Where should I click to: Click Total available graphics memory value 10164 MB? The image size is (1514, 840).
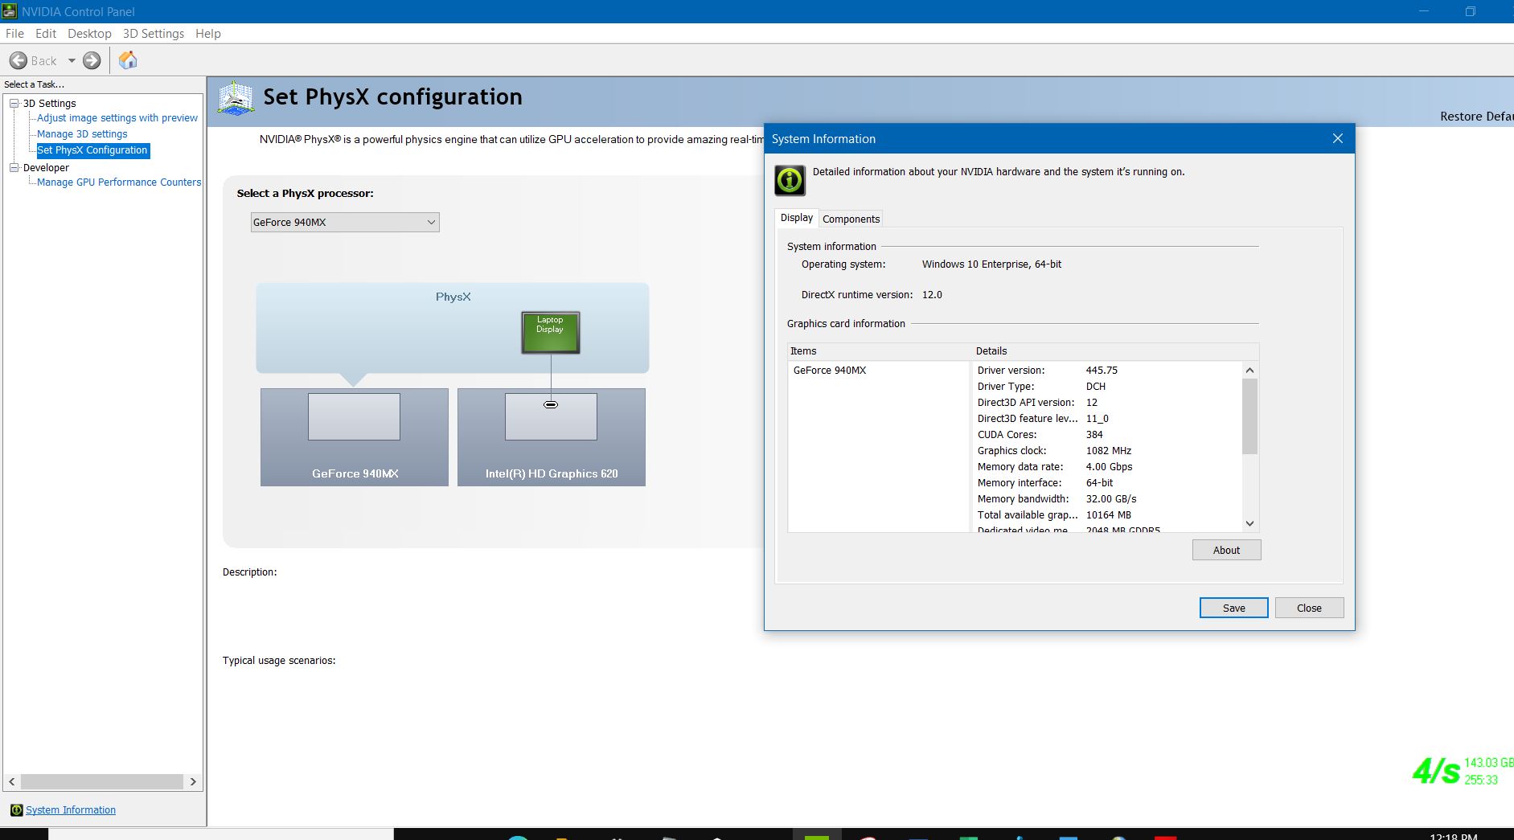(x=1109, y=515)
